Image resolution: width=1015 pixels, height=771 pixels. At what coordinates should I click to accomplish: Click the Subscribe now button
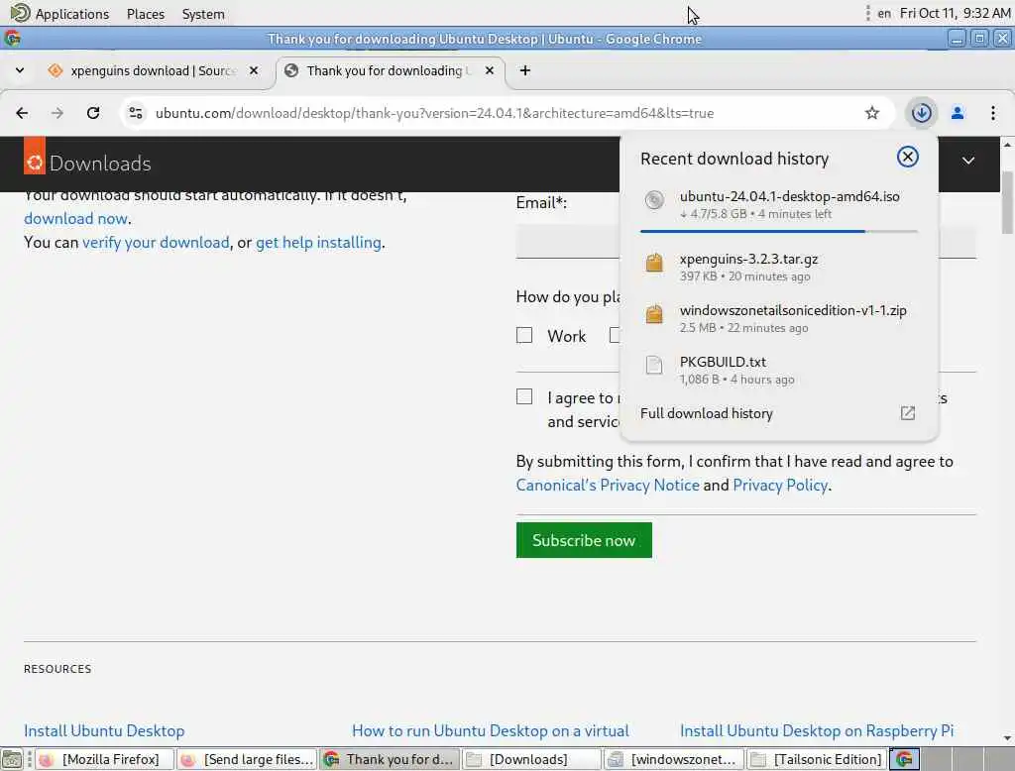(584, 540)
